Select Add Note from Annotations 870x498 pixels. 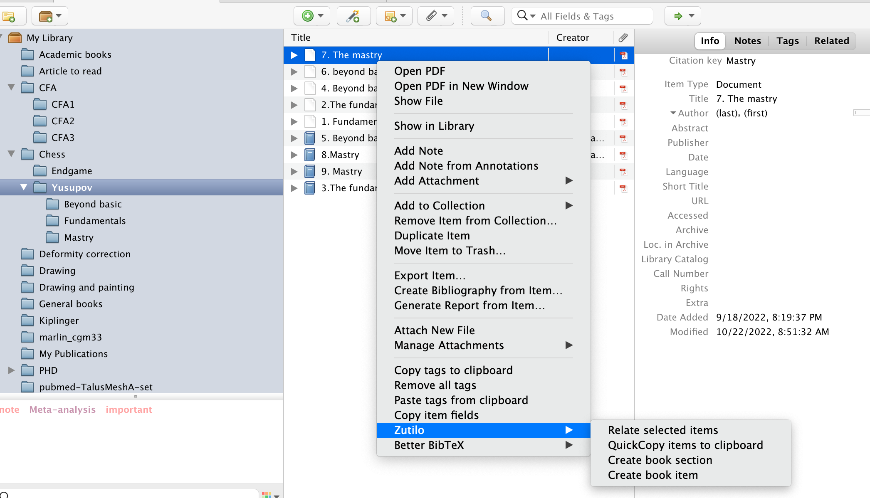(466, 166)
